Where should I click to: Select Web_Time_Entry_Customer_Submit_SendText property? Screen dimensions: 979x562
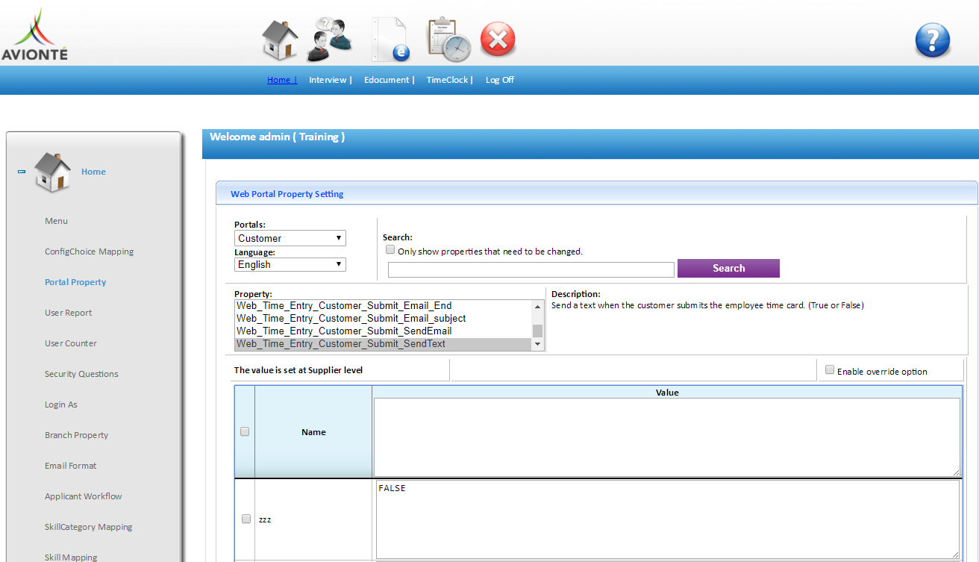tap(384, 343)
